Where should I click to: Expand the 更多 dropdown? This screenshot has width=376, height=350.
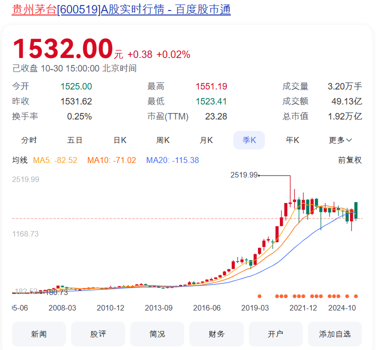340,140
